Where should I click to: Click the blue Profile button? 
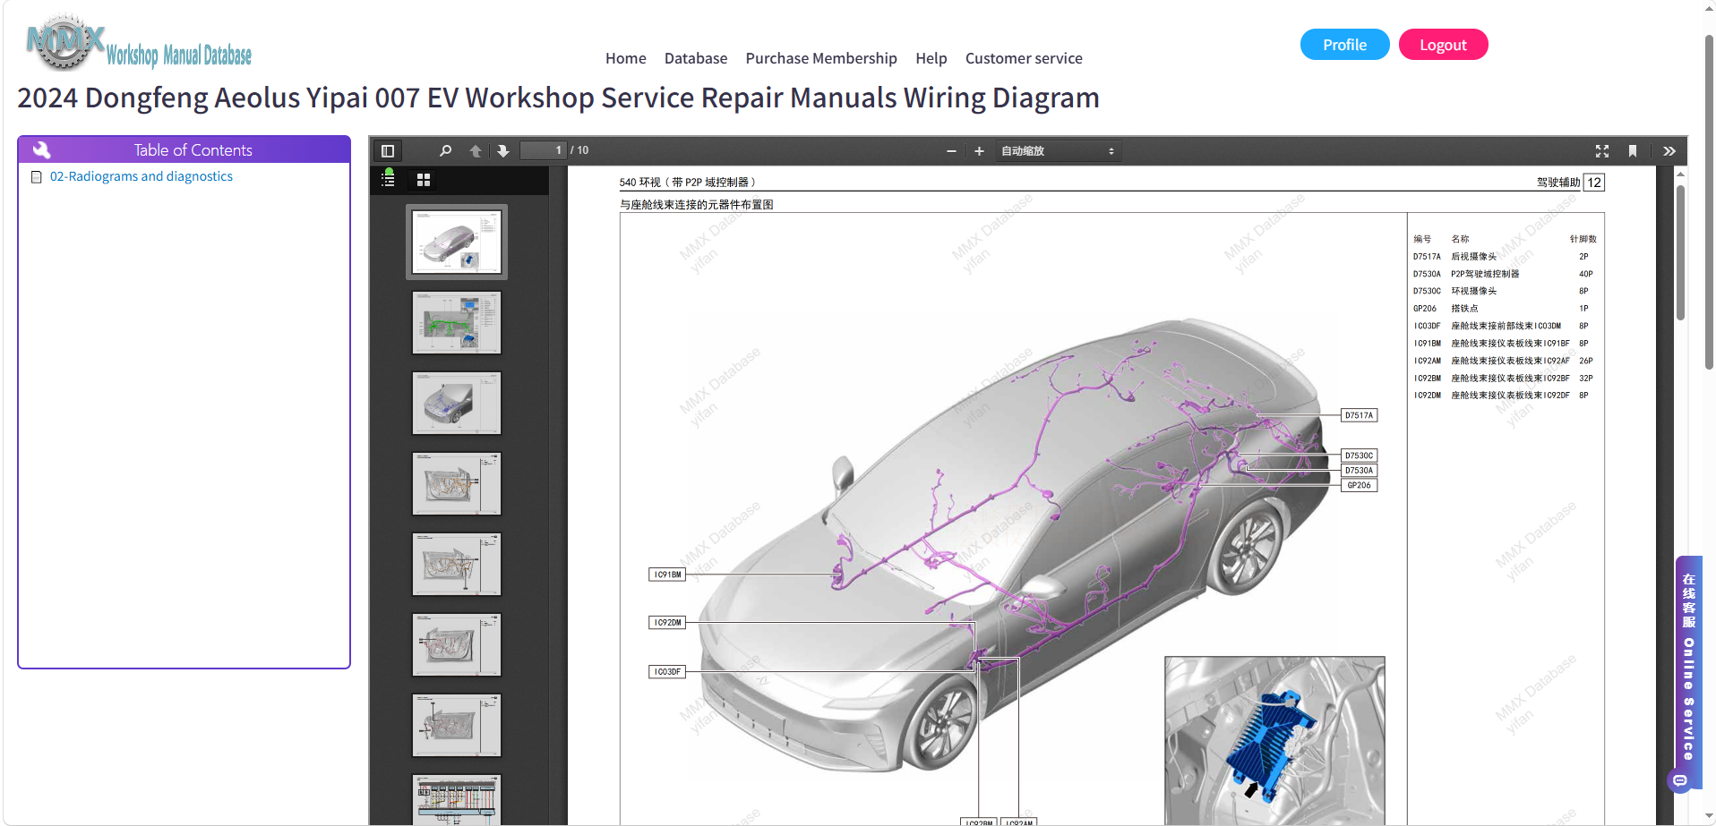[1344, 45]
